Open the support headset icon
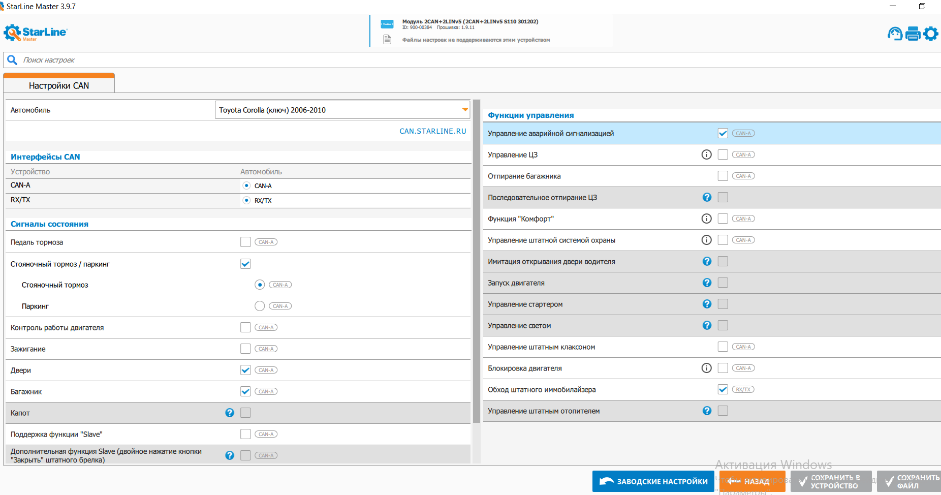This screenshot has height=495, width=941. pos(895,34)
